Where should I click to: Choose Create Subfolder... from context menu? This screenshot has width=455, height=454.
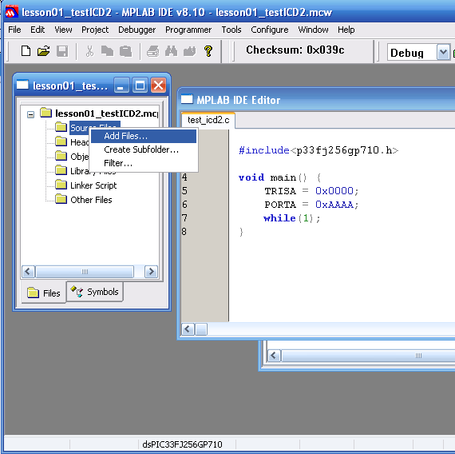tap(144, 149)
